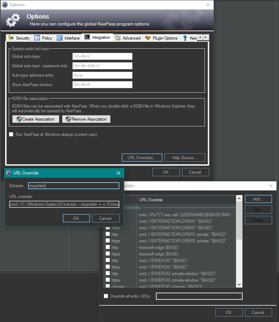Click the Scheme field containing nsupdate
Viewport: 279px width, 322px height.
coord(74,186)
